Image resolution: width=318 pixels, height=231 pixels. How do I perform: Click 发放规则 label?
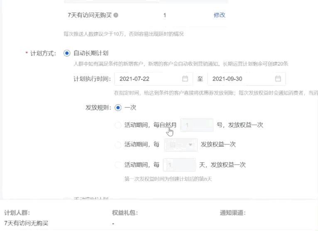(x=98, y=108)
